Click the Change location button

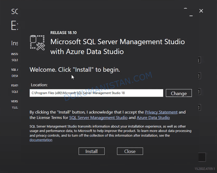179,93
